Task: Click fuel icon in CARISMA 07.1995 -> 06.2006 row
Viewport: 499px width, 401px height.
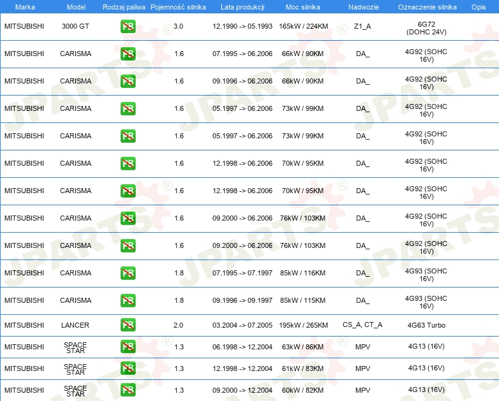Action: (128, 54)
